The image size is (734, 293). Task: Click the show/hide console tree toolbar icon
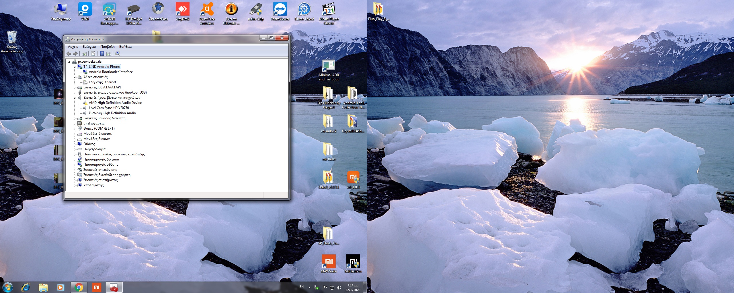tap(84, 54)
